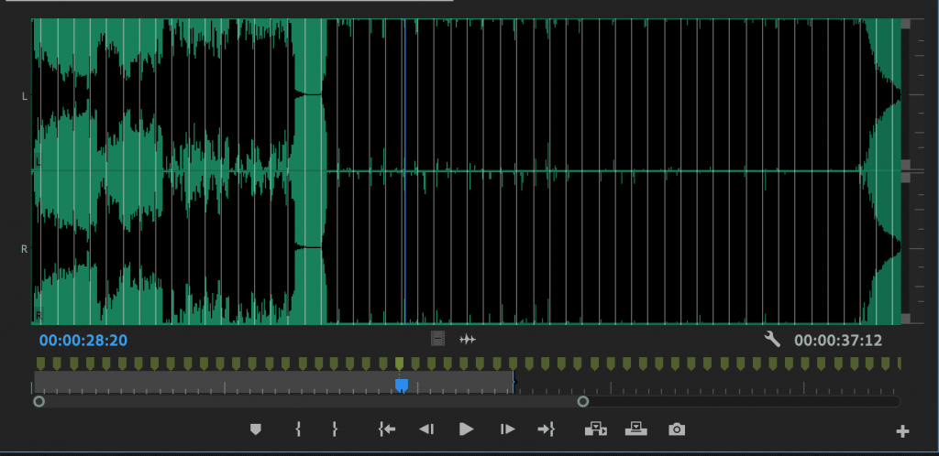Click the small R badge on the waveform
Viewport: 939px width, 456px height.
tap(39, 314)
